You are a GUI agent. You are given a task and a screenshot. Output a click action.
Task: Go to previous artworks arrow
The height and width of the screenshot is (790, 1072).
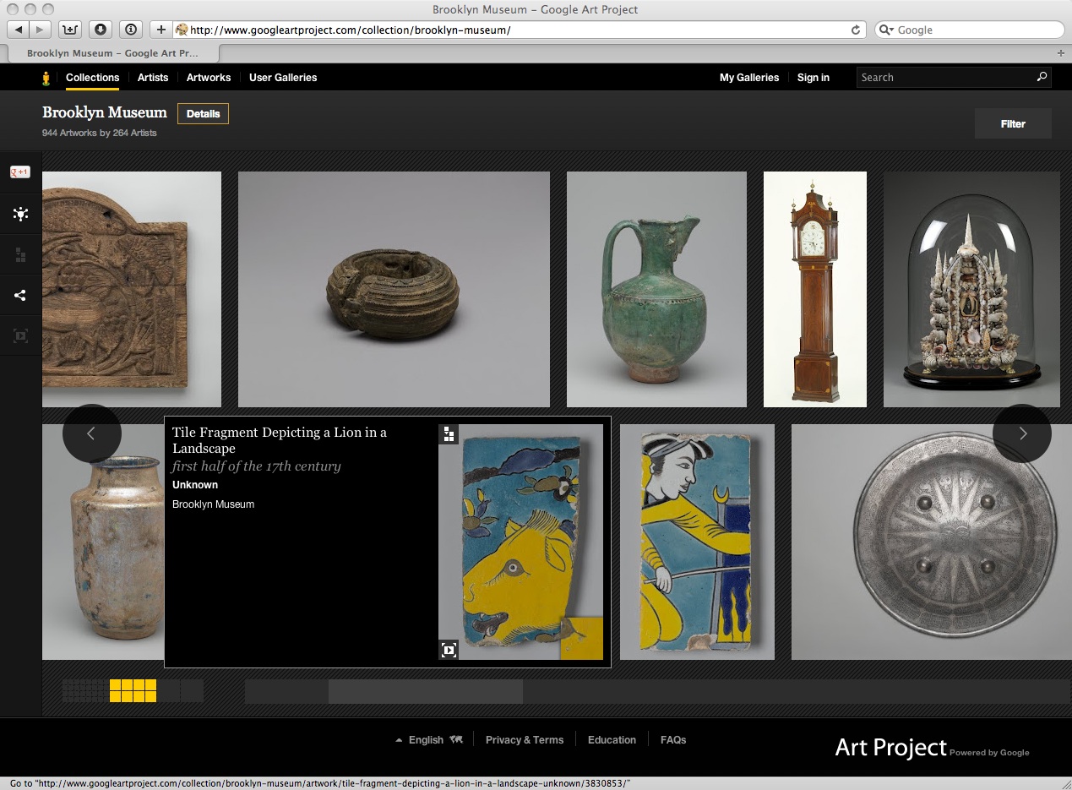(92, 433)
